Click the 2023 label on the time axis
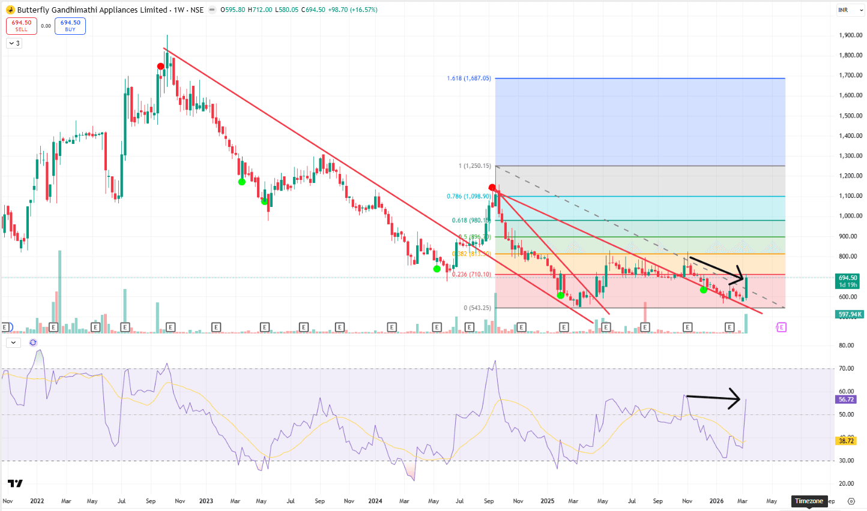This screenshot has height=511, width=867. click(x=206, y=501)
